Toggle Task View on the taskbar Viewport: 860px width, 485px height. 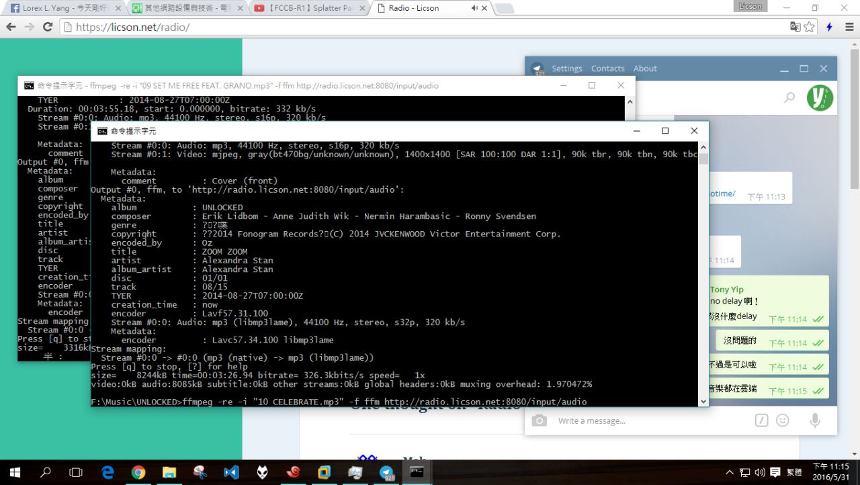76,472
